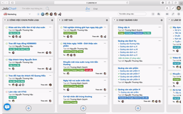
Task: Open list view icon in toolbar
Action: [x=153, y=14]
